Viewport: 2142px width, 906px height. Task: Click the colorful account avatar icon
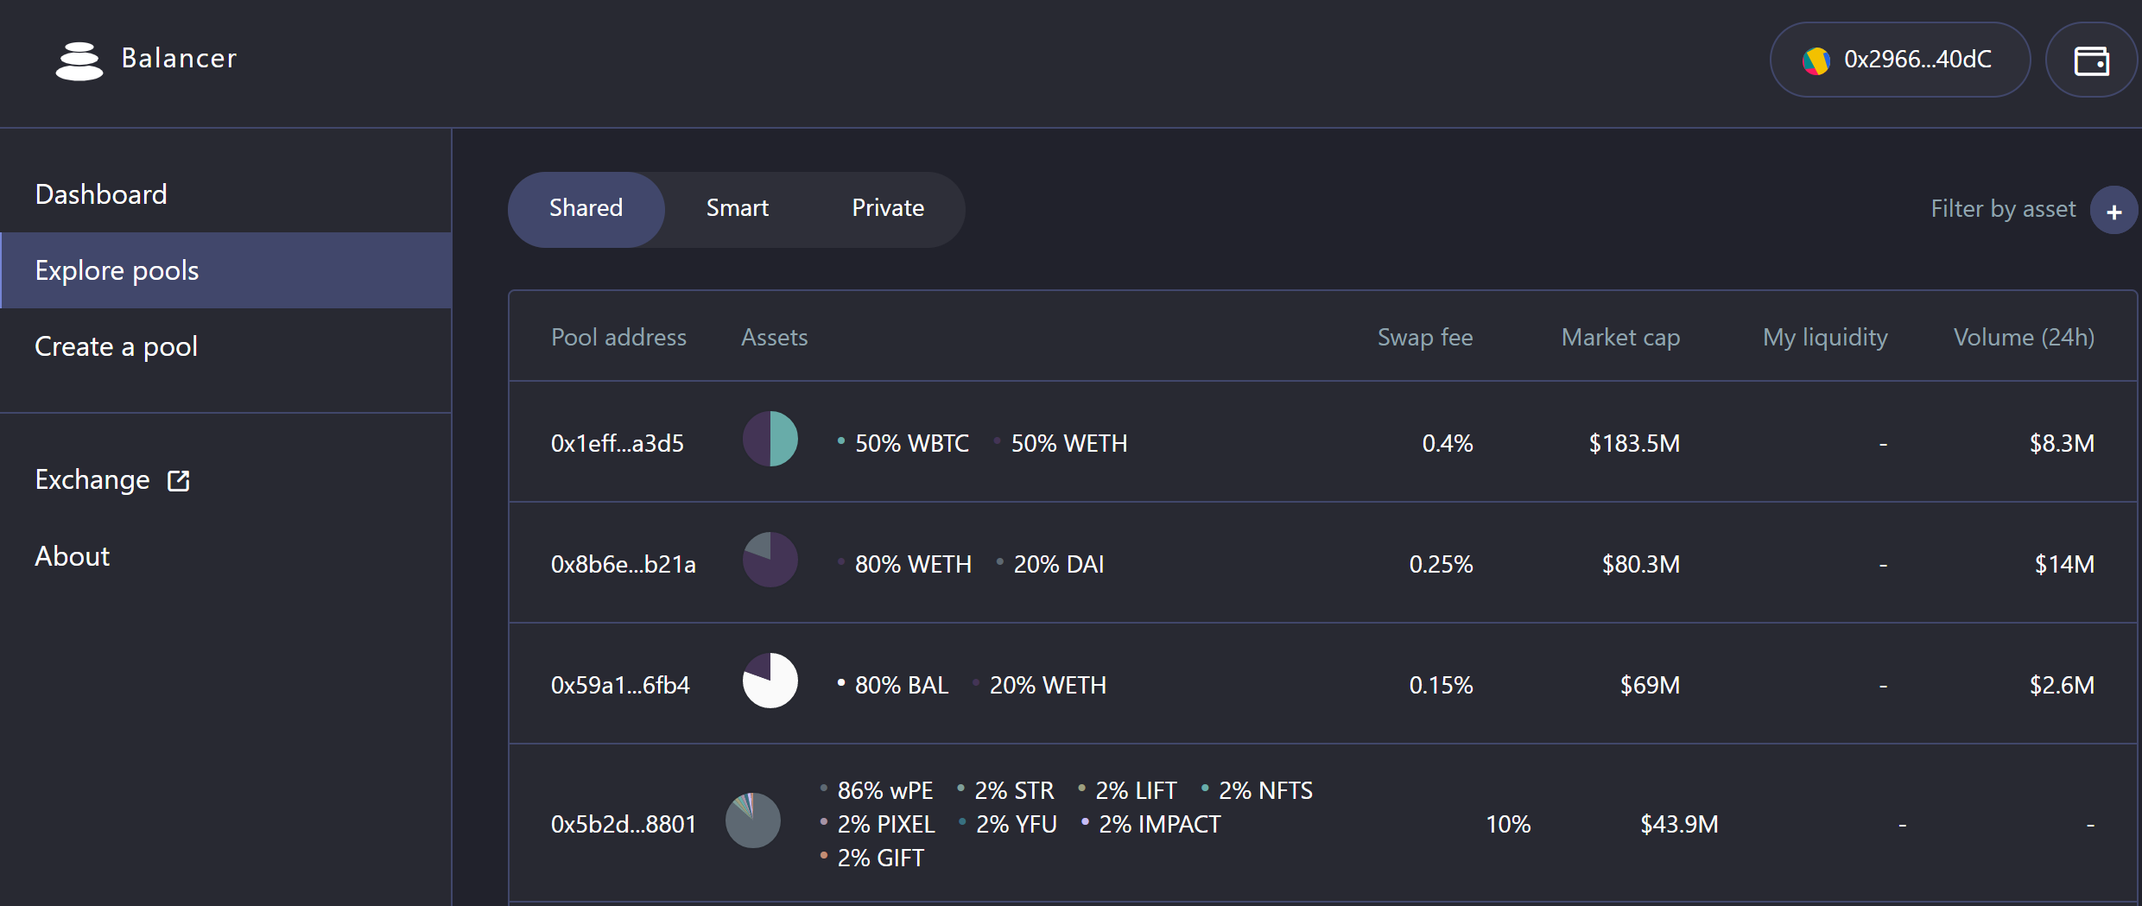pyautogui.click(x=1816, y=60)
